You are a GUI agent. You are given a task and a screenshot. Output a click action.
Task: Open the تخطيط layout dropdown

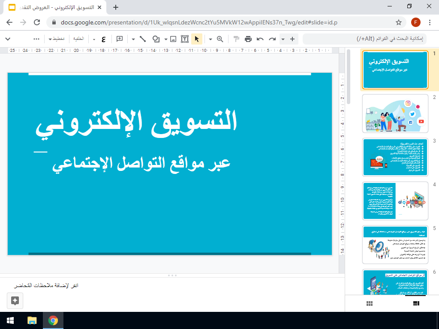[x=57, y=39]
